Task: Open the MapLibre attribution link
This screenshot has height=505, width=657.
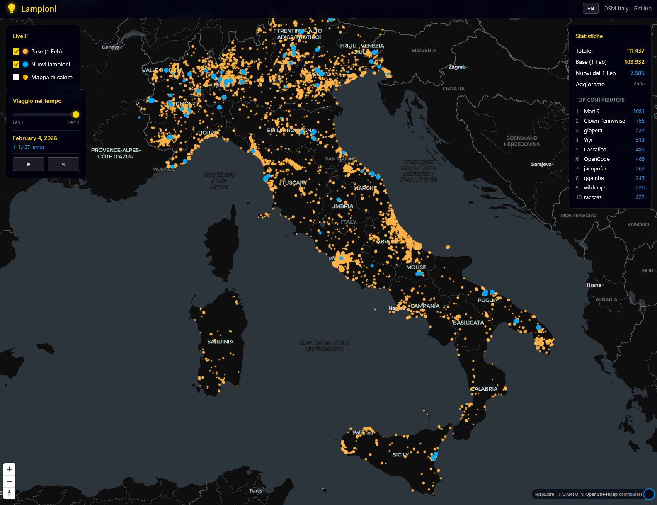Action: [x=544, y=494]
